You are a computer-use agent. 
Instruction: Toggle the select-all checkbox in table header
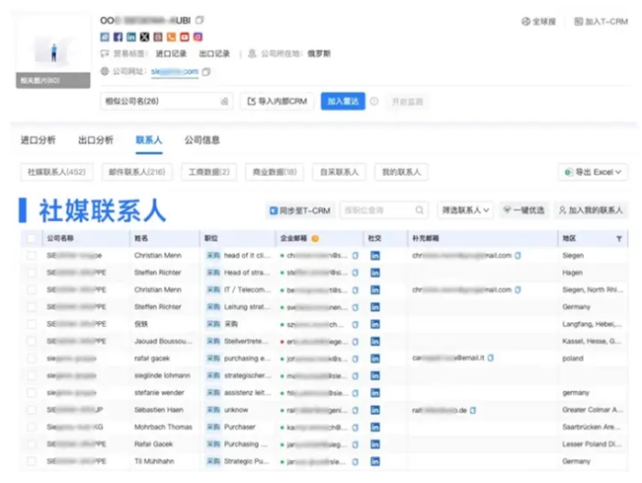tap(32, 238)
